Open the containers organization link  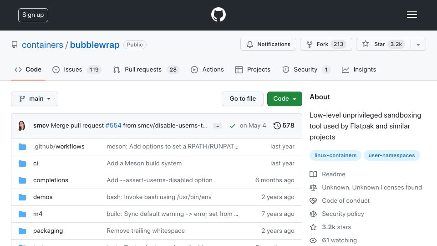pos(42,45)
